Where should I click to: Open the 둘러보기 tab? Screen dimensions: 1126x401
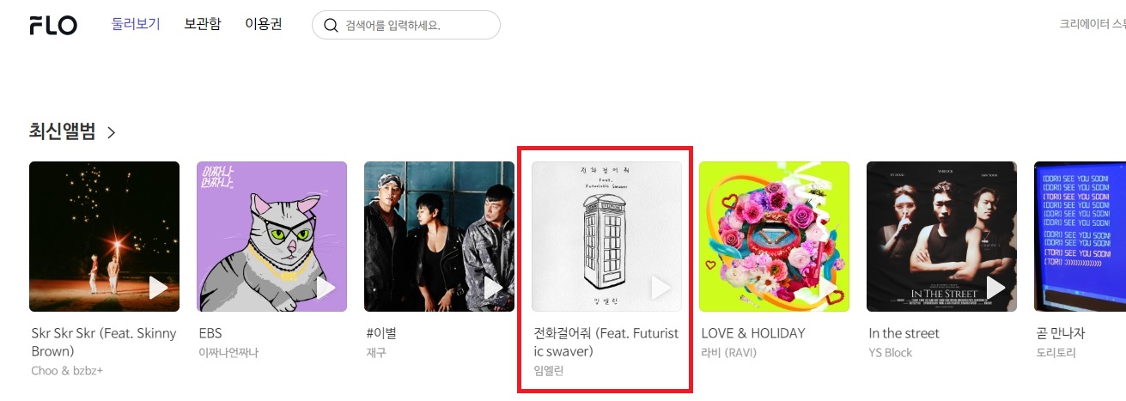pos(136,24)
